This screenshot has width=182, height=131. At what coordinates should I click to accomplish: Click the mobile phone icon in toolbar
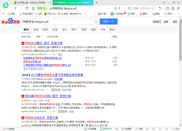pos(173,8)
